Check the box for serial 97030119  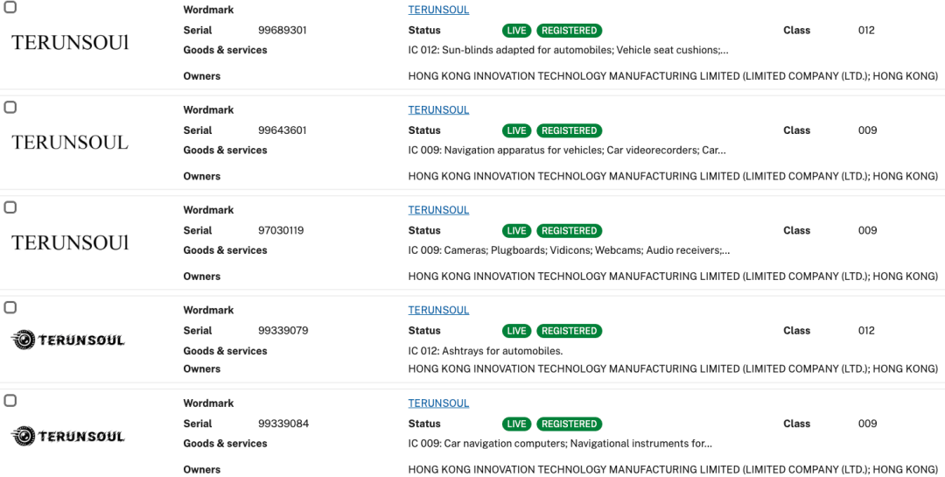10,207
